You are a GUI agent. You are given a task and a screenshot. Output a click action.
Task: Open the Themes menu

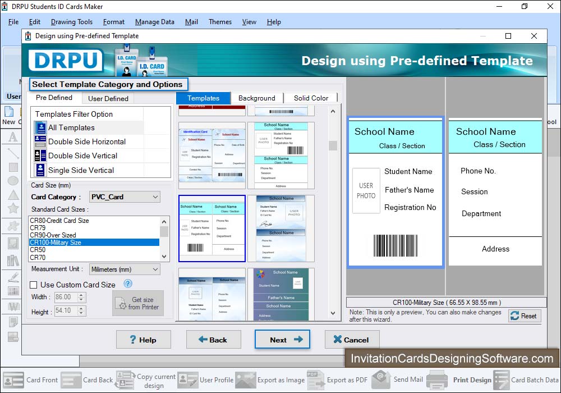pos(220,22)
